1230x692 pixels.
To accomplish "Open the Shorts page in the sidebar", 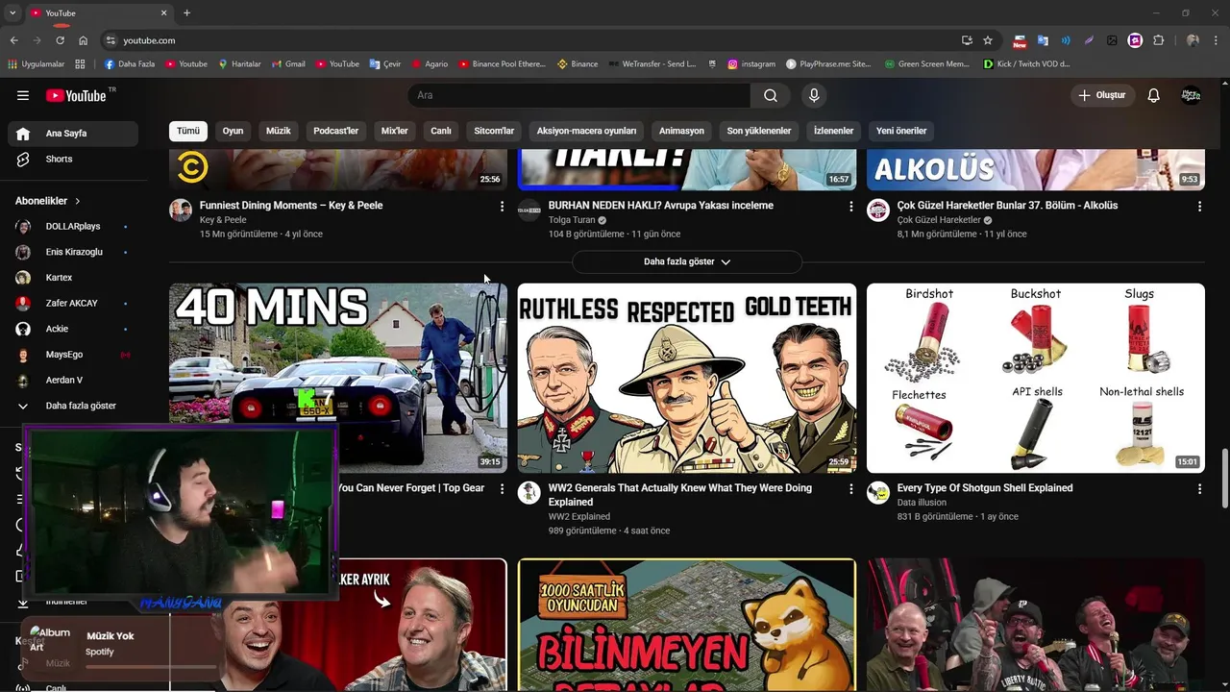I will click(72, 159).
